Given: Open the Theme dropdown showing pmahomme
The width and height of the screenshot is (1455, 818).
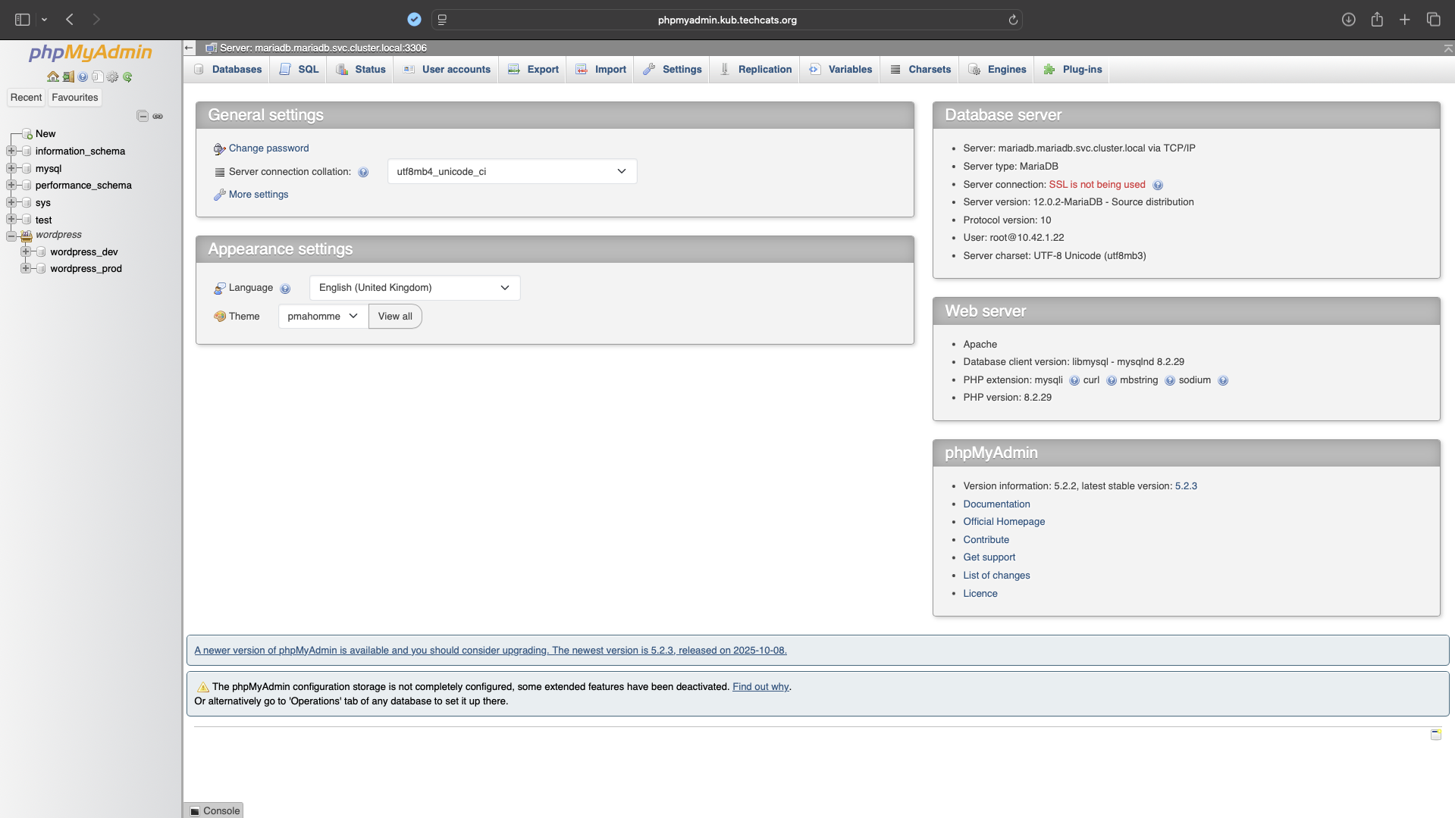Looking at the screenshot, I should click(x=321, y=316).
